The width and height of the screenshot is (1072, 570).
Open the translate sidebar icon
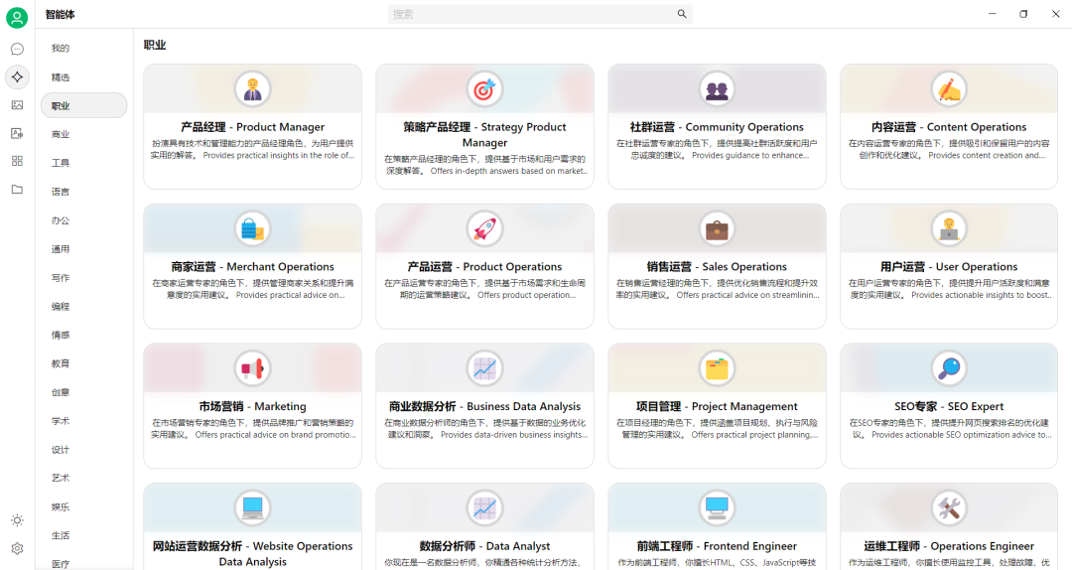(x=17, y=133)
